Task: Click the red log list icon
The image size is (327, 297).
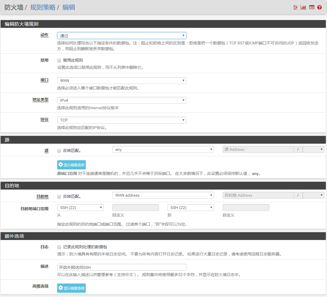Action: (312, 7)
